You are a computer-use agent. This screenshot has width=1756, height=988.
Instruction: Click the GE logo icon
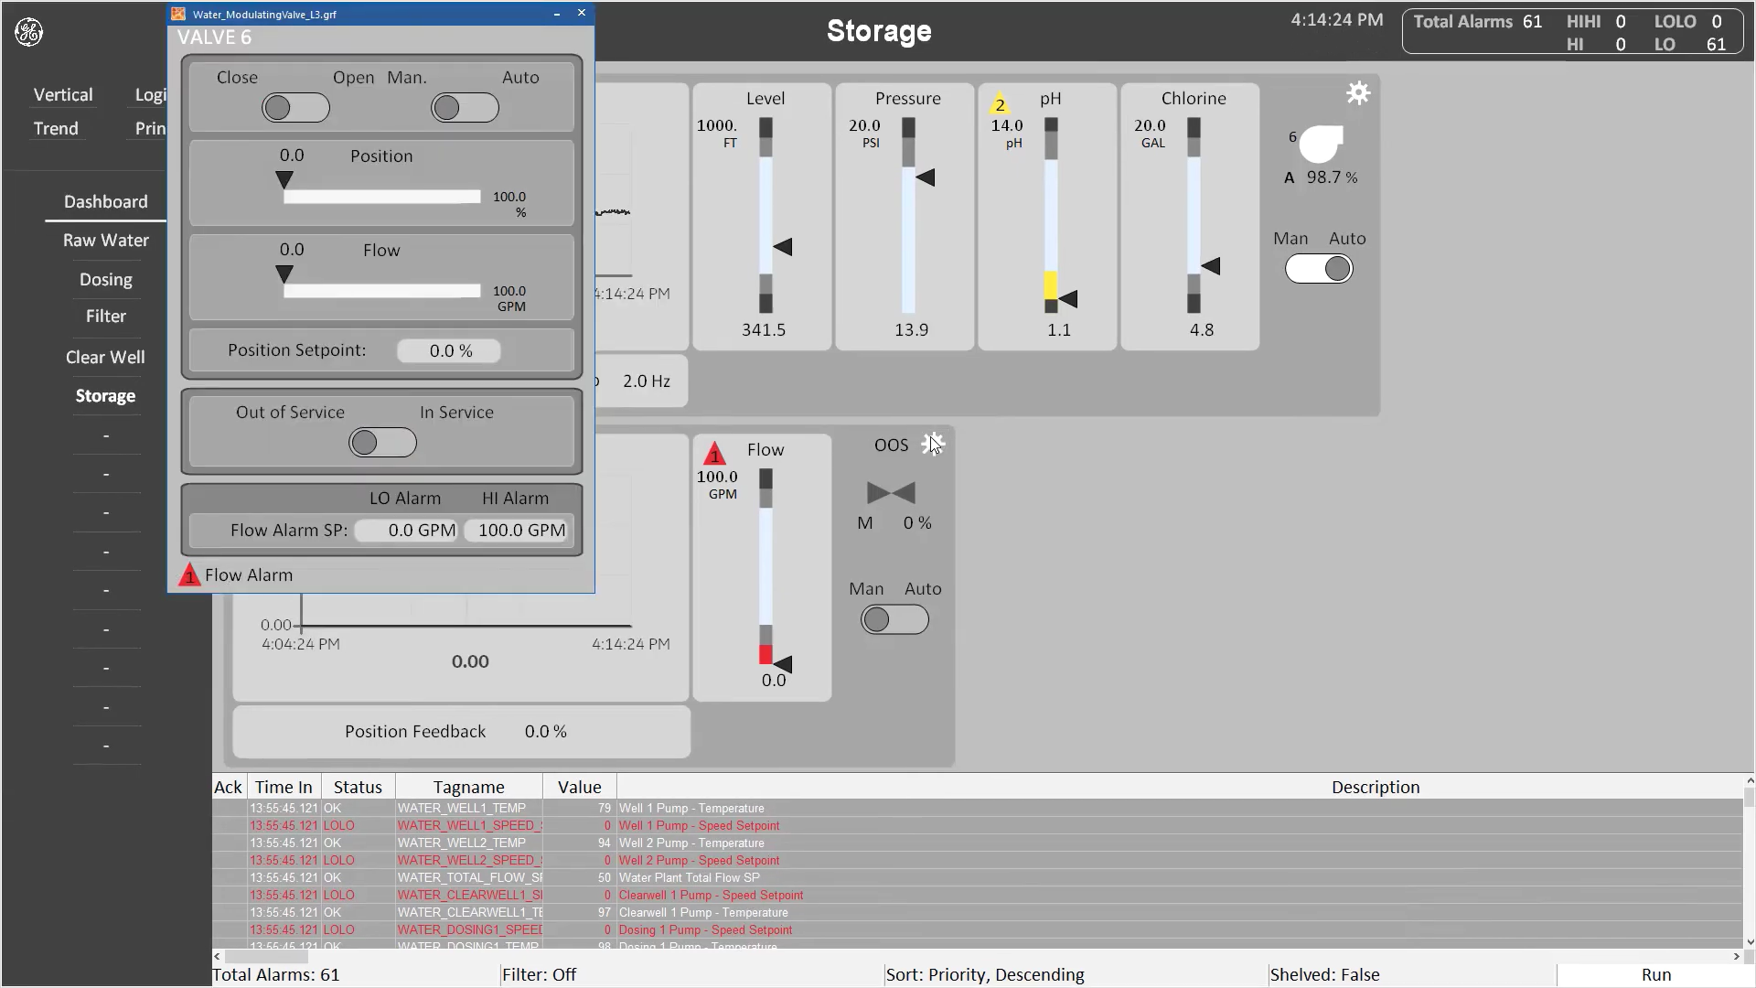pyautogui.click(x=28, y=33)
